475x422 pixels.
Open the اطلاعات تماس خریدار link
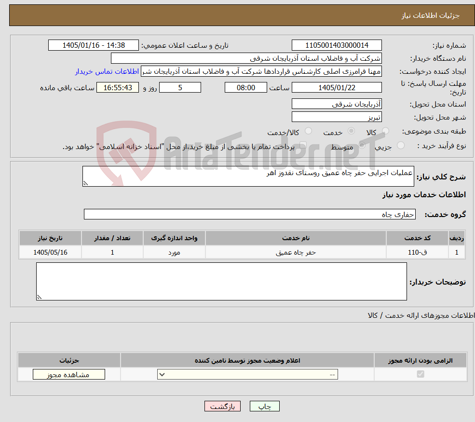tap(107, 71)
